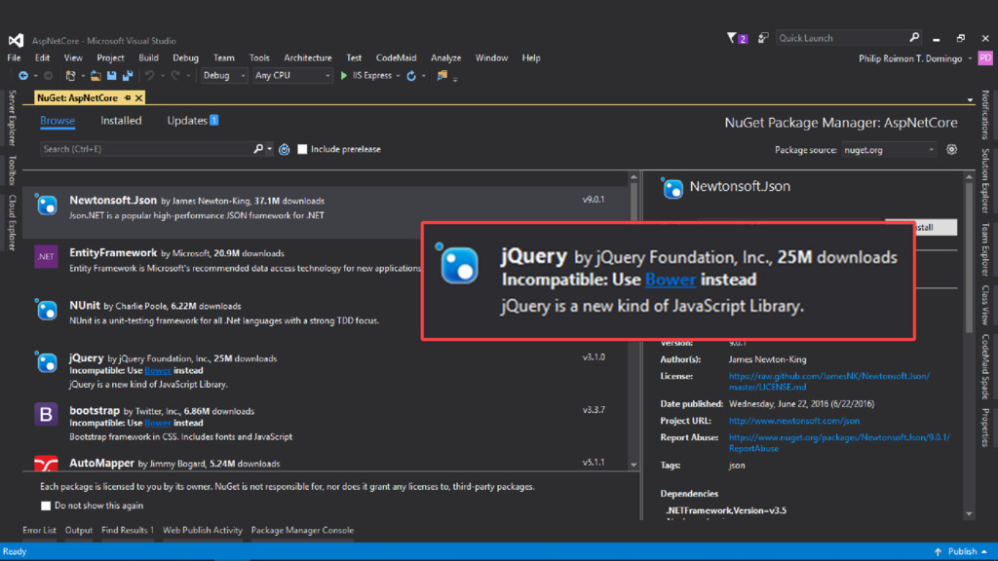Click the NuGet refresh icon
Viewport: 998px width, 561px height.
pos(285,149)
